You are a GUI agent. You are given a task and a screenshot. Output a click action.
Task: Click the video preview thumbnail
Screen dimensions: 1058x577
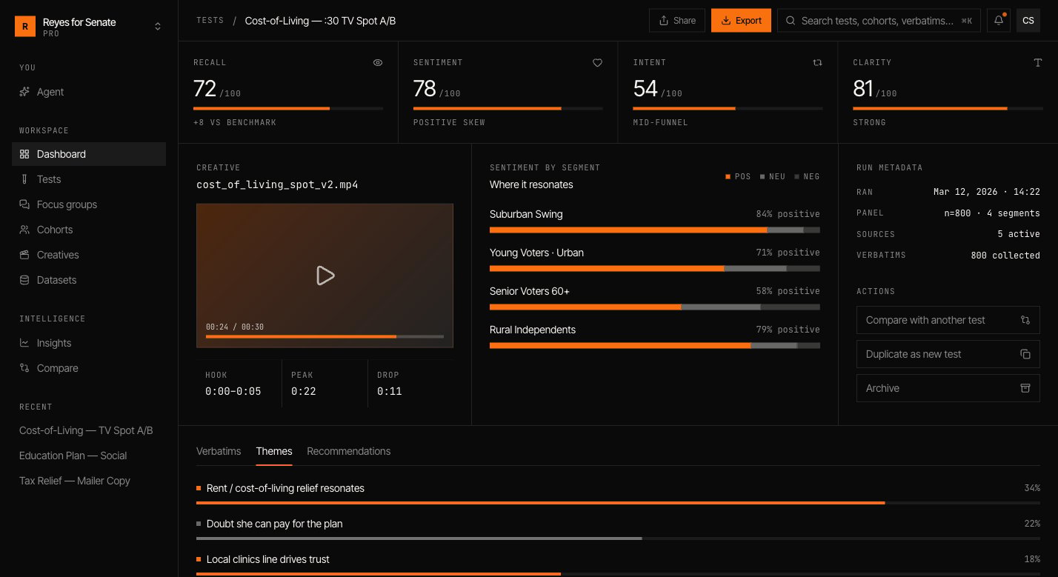pos(325,276)
